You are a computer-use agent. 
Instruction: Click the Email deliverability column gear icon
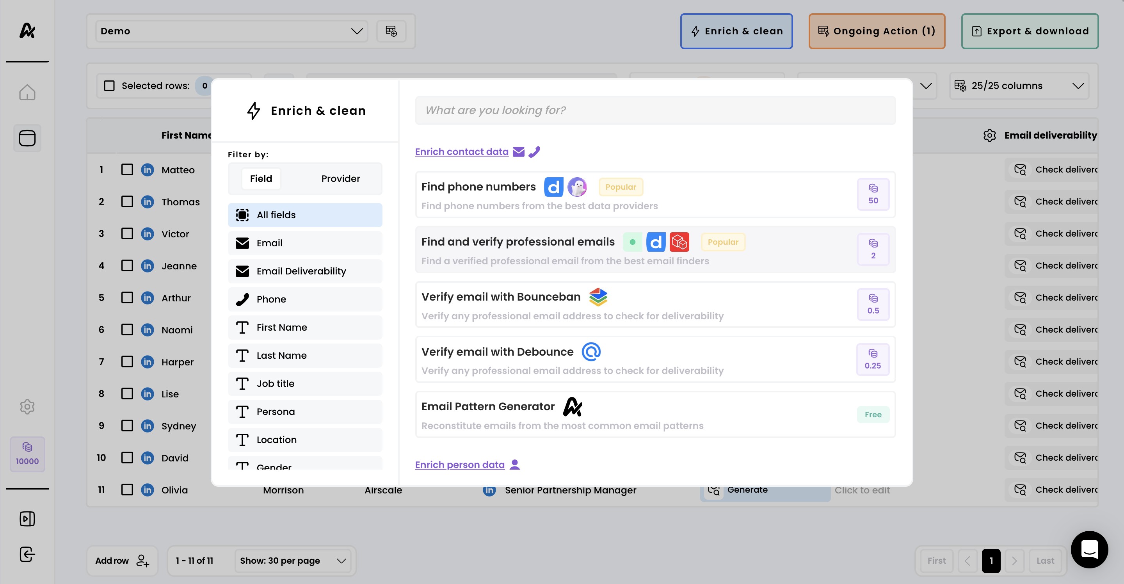click(989, 135)
